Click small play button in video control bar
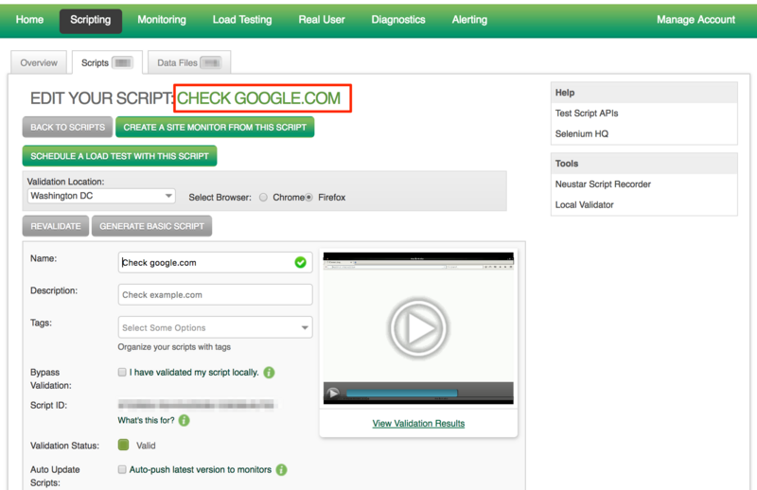757x490 pixels. 333,393
